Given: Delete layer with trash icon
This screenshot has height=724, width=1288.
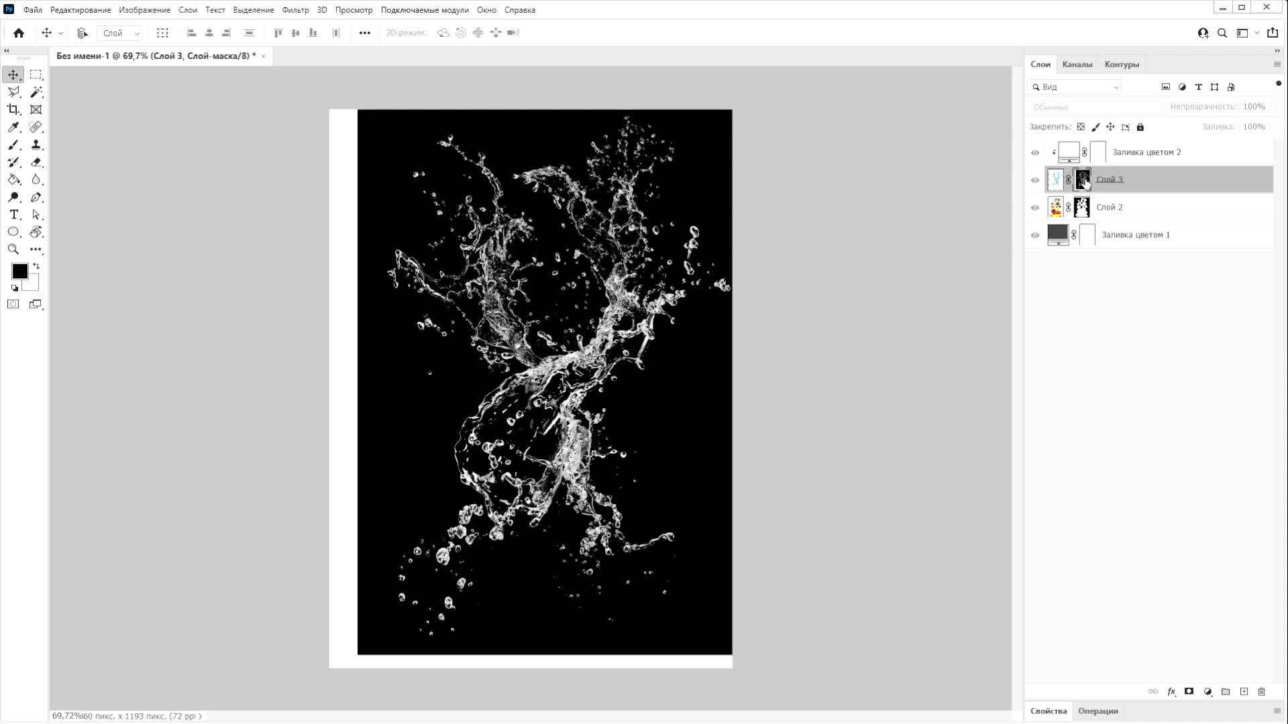Looking at the screenshot, I should pyautogui.click(x=1261, y=691).
